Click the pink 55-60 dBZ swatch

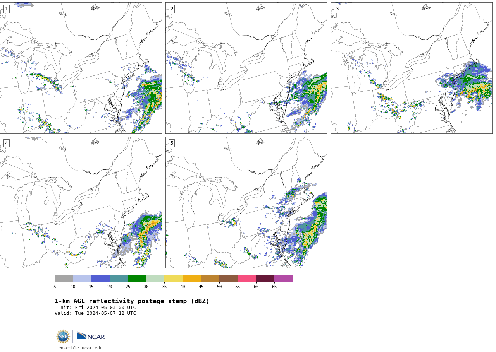point(247,279)
